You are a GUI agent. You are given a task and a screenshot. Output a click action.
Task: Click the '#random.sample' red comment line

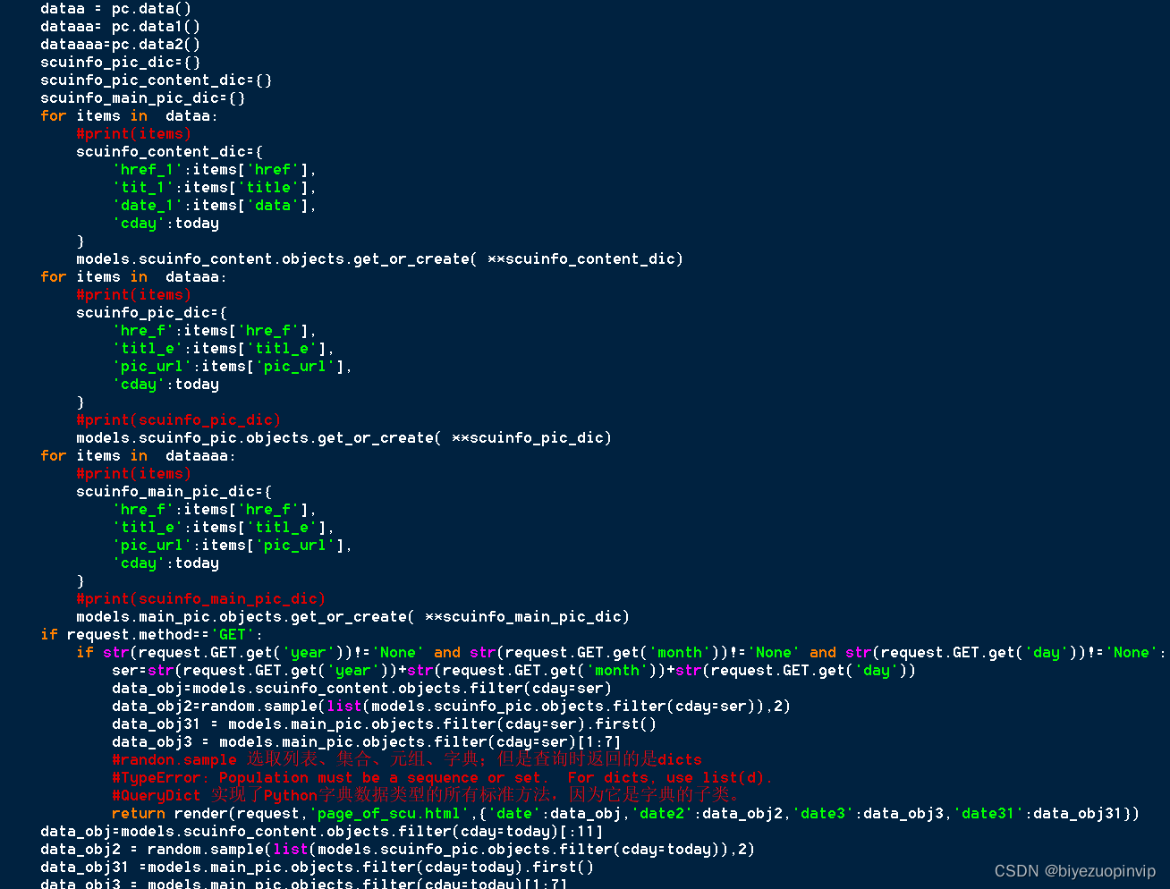pyautogui.click(x=407, y=760)
